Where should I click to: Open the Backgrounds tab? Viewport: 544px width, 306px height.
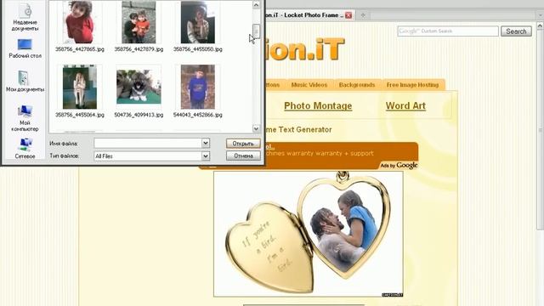[357, 85]
